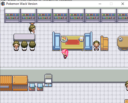Click the PC terminal machine against the lower wall
The height and width of the screenshot is (103, 128).
click(48, 80)
